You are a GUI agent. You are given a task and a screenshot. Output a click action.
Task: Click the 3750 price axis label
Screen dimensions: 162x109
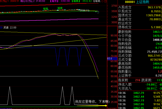(114, 6)
